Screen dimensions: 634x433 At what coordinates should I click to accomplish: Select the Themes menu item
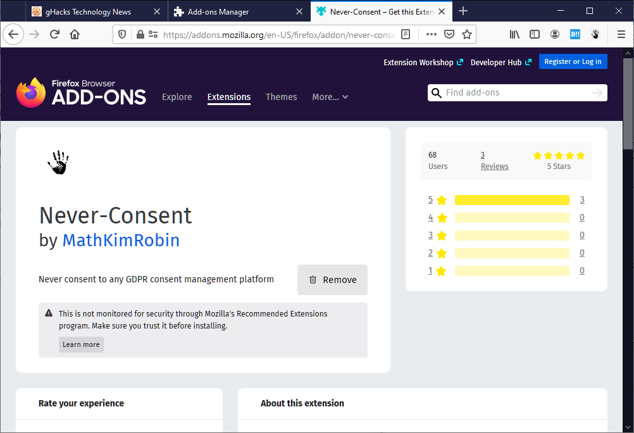pyautogui.click(x=281, y=97)
